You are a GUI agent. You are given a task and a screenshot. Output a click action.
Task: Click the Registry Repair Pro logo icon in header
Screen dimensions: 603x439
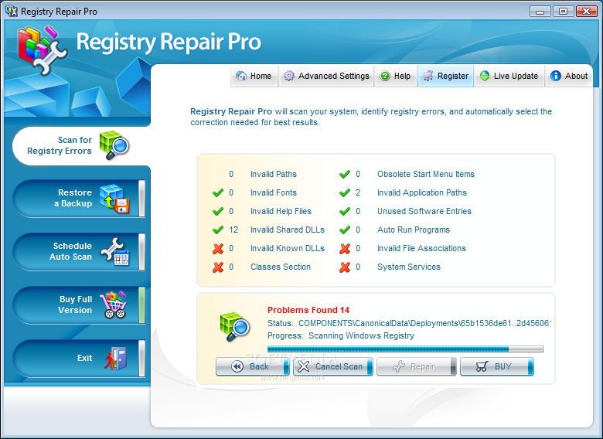[43, 50]
